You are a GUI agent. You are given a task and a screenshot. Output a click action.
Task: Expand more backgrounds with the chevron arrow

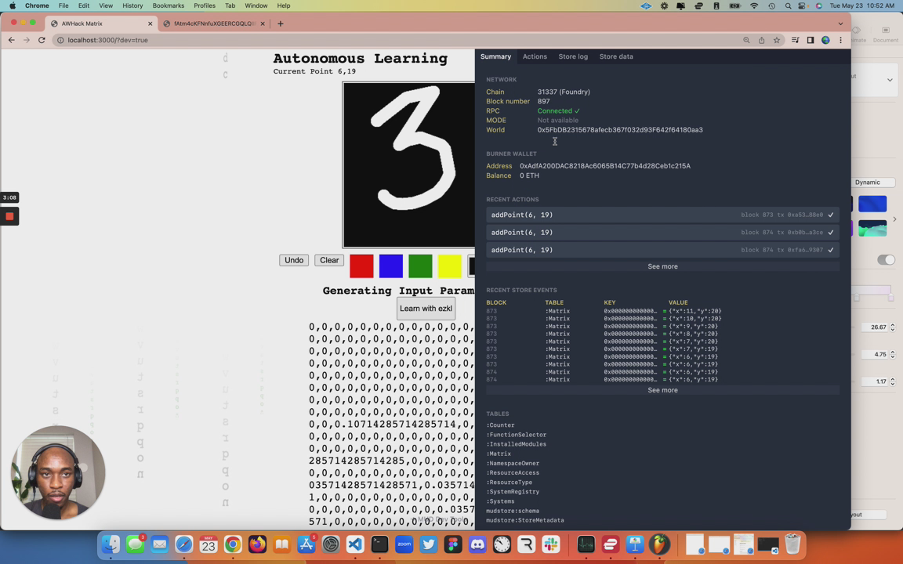point(894,219)
